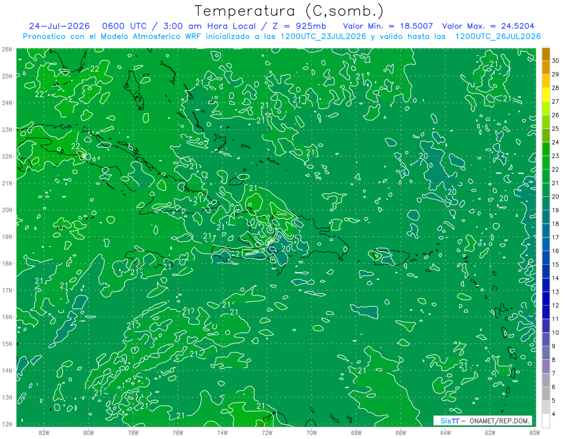The width and height of the screenshot is (568, 439).
Task: Click the "17N" latitude axis label
Action: tap(7, 290)
